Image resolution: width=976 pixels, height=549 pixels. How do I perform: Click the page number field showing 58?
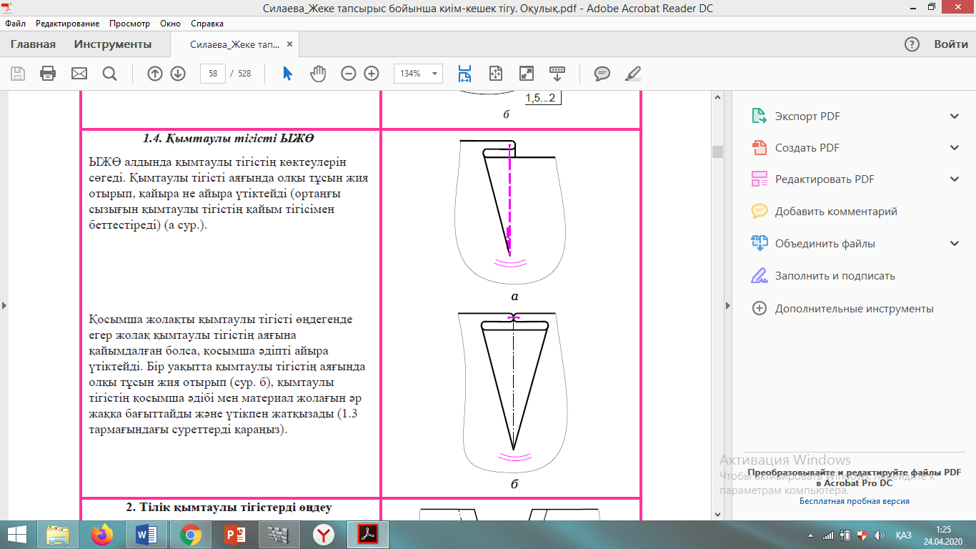[x=213, y=74]
